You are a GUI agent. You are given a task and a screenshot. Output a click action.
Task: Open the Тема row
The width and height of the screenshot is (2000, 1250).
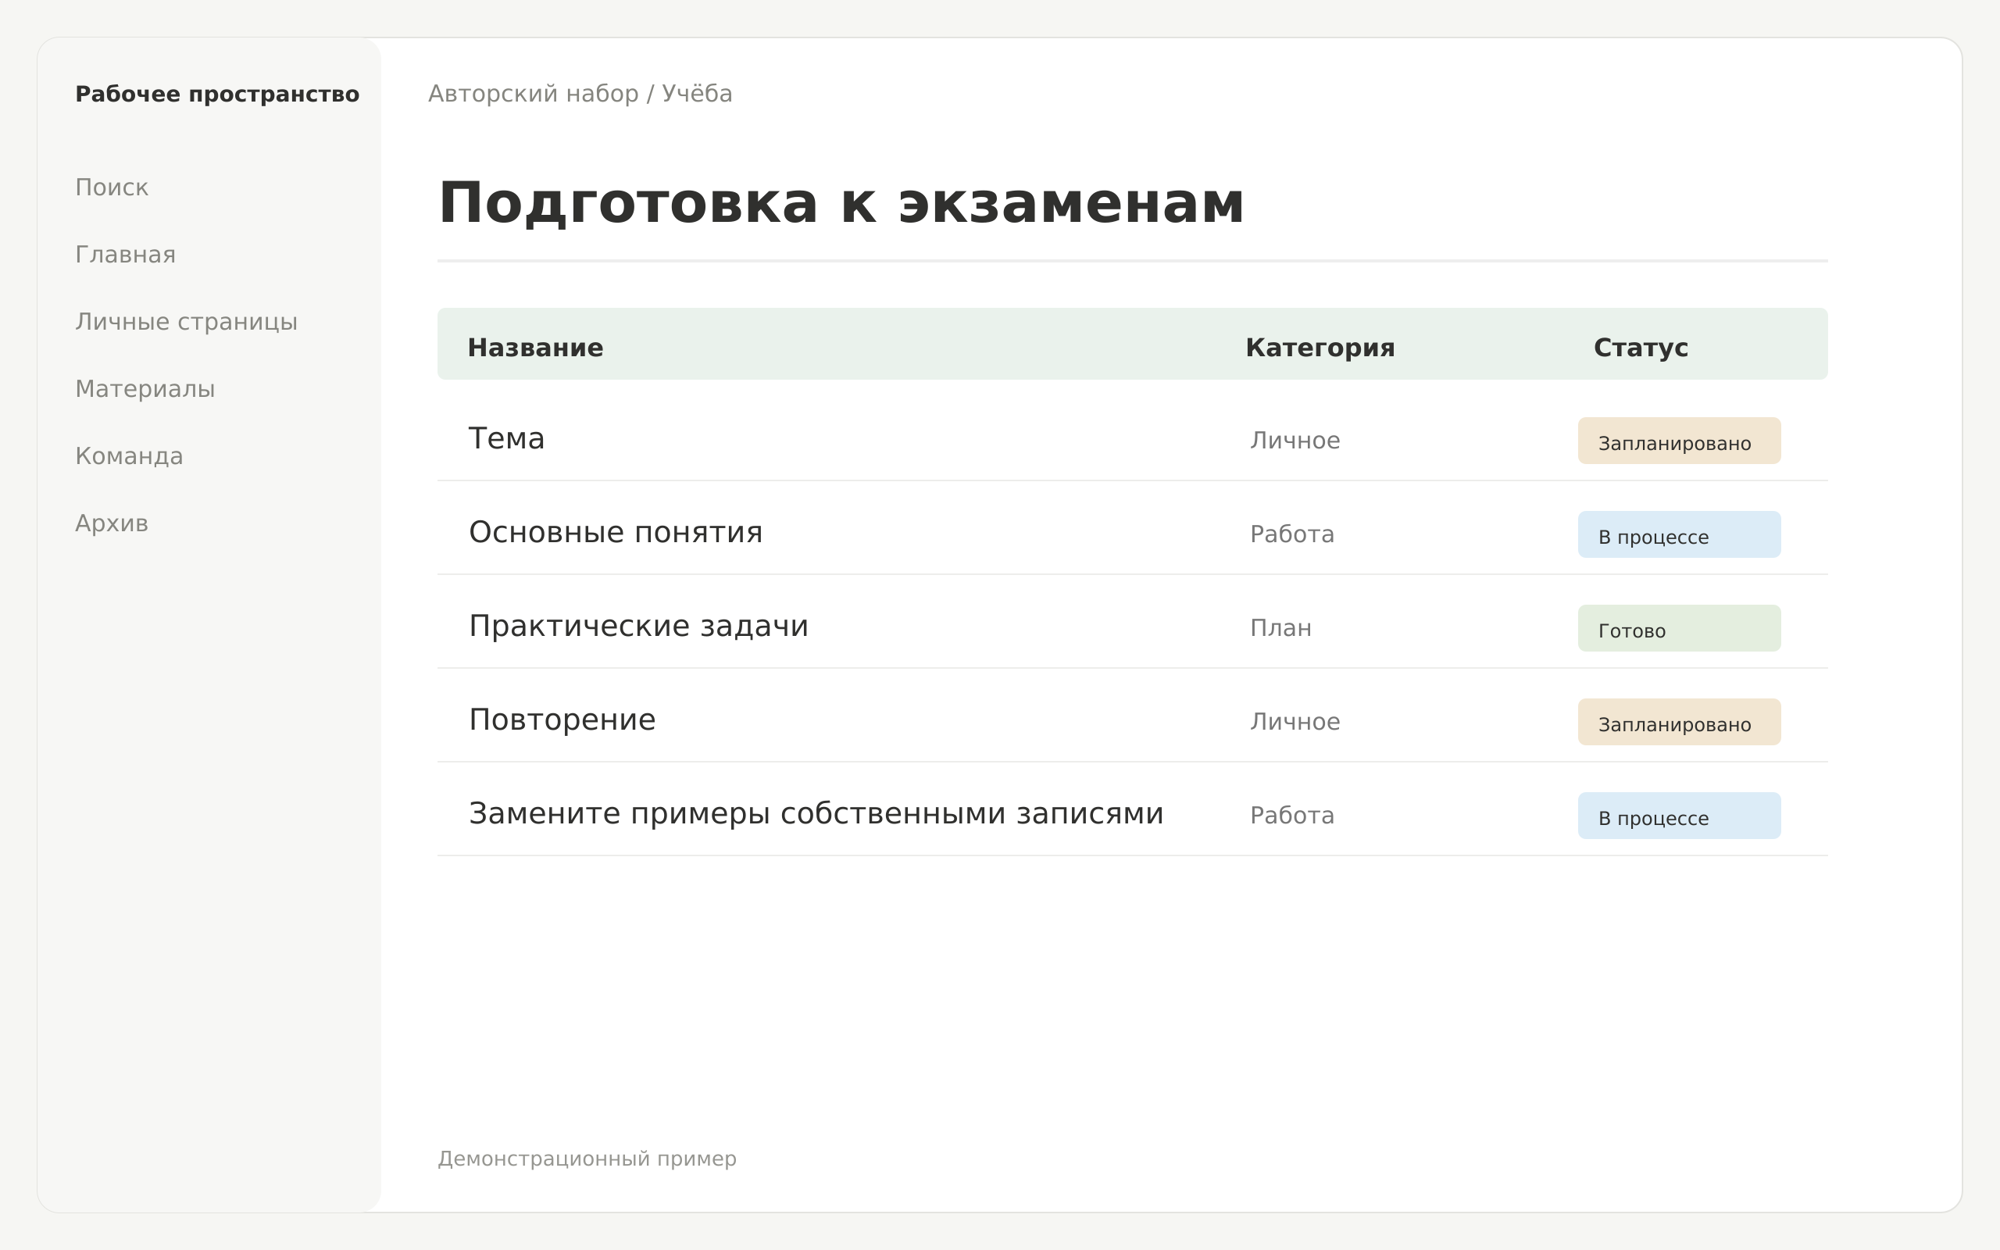point(1132,439)
